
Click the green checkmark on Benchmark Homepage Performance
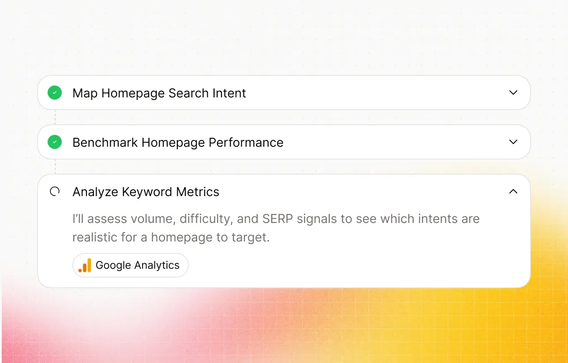pos(55,142)
